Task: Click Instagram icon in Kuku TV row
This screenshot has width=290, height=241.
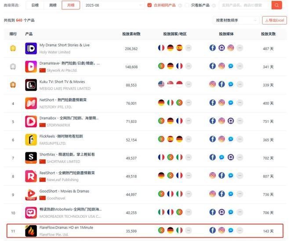Action: tap(213, 84)
